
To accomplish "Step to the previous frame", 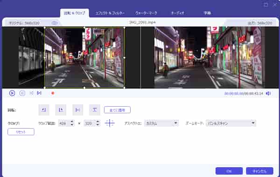I will [31, 93].
